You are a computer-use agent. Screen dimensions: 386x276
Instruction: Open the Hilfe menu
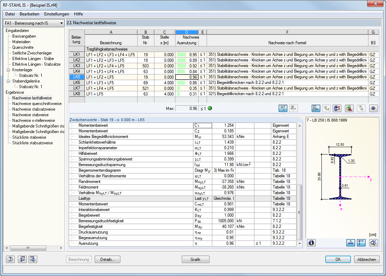[78, 14]
